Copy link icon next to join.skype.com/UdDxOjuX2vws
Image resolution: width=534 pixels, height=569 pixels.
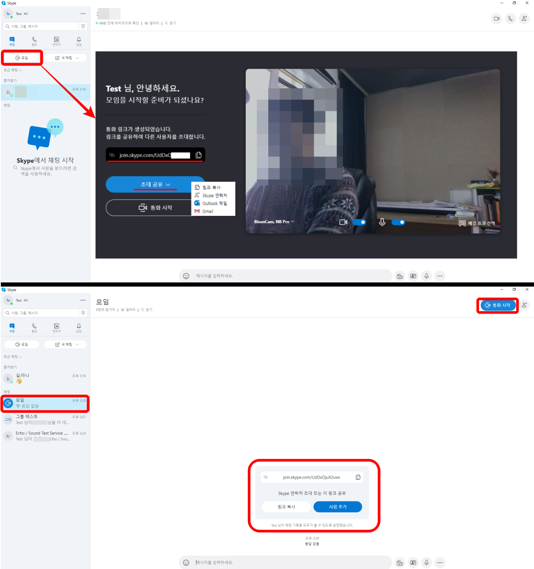pos(358,477)
